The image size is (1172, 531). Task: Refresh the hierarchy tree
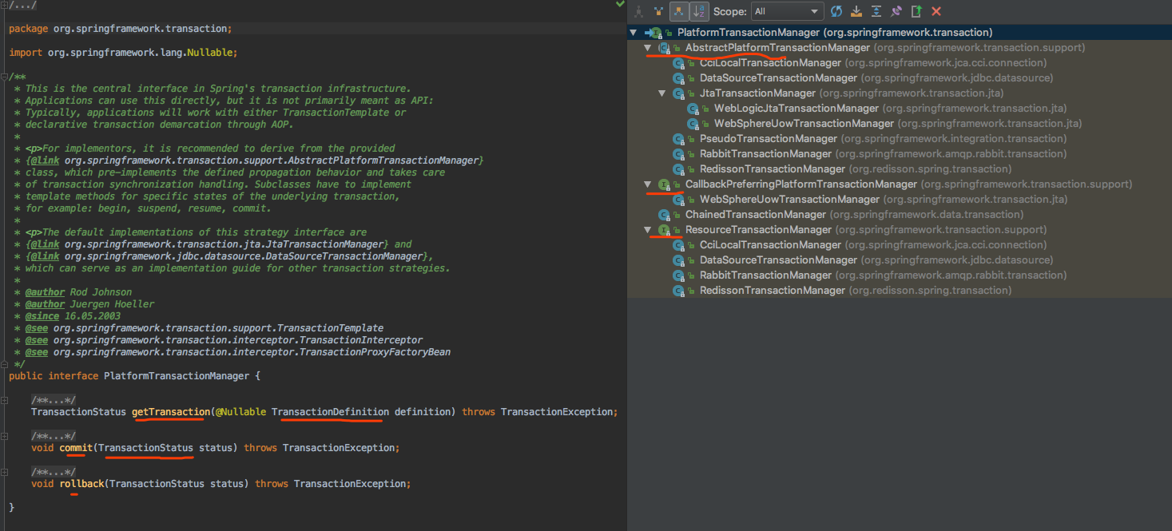tap(836, 11)
